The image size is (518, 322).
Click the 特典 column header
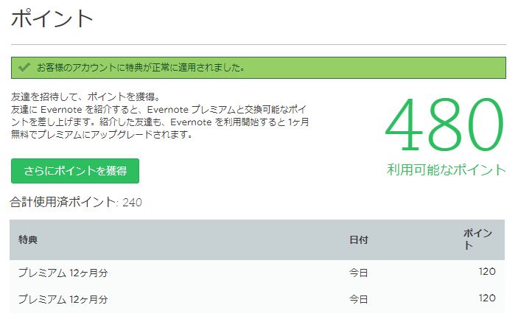click(28, 239)
